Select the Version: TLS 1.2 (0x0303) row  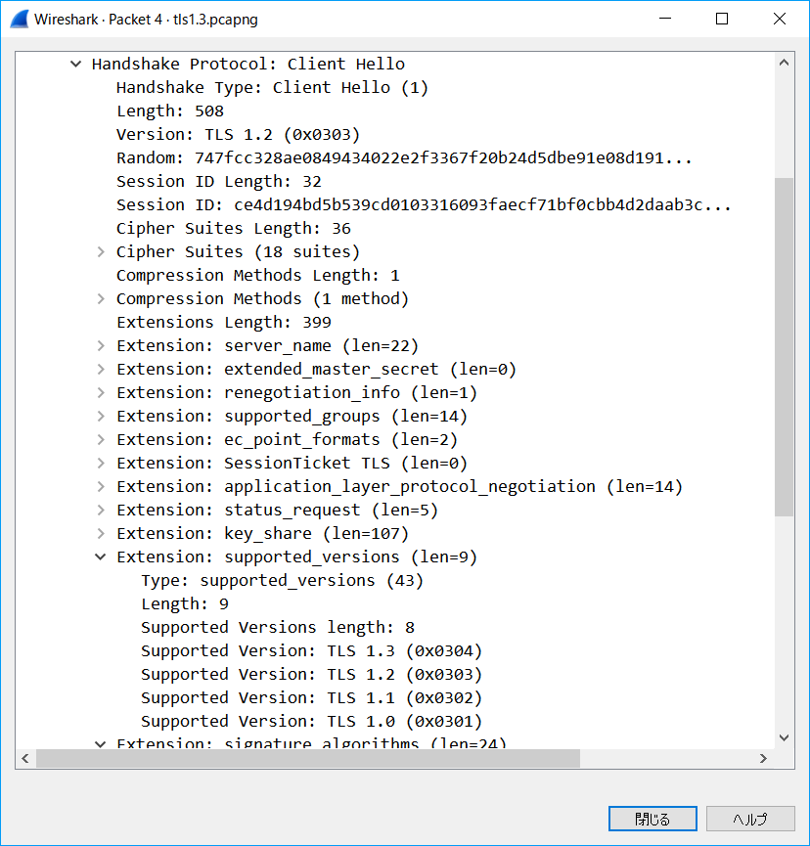238,135
